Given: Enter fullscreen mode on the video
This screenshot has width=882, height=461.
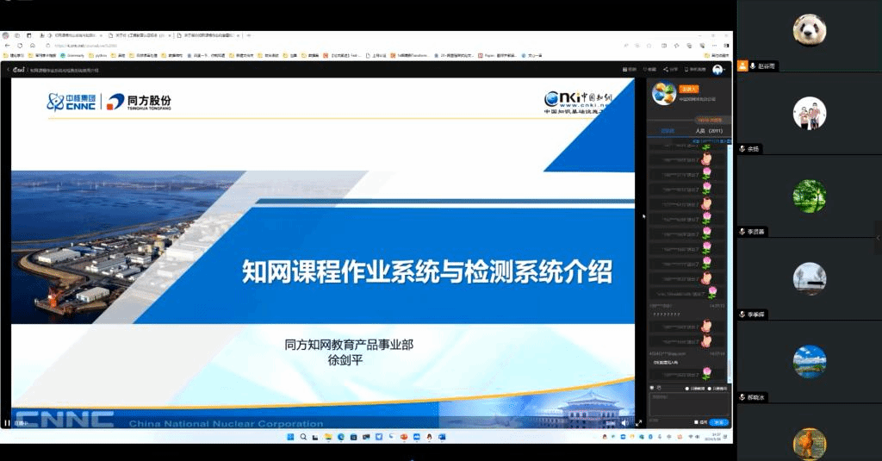Looking at the screenshot, I should (x=638, y=423).
